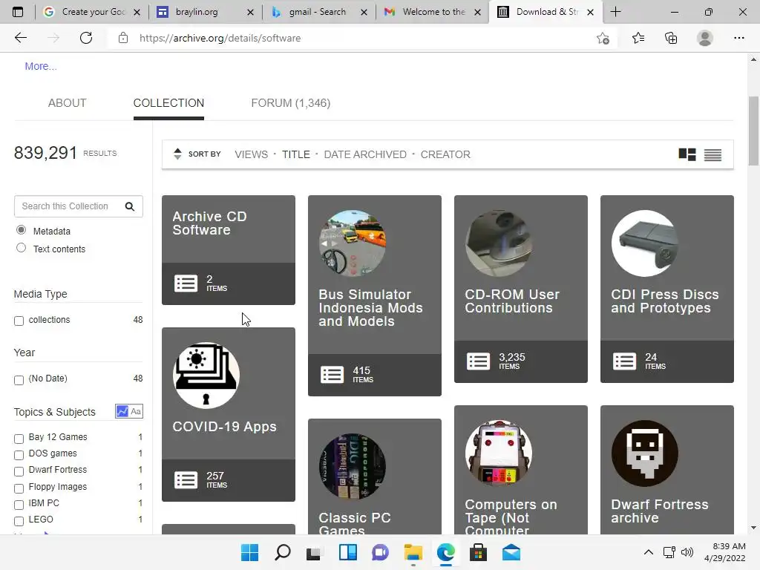760x570 pixels.
Task: Check the Bay 12 Games topic
Action: 19,439
